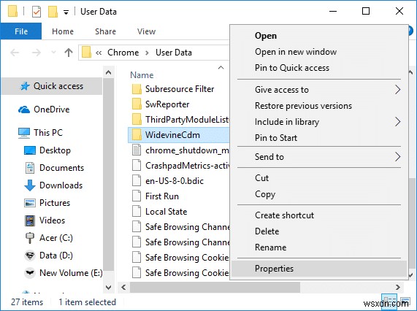Go back with the Back arrow
This screenshot has width=417, height=311.
pos(15,53)
